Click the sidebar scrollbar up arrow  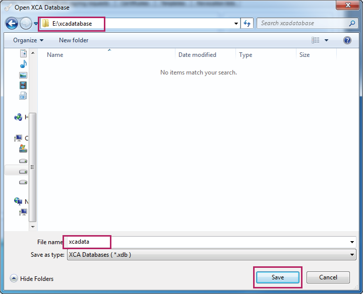click(33, 53)
